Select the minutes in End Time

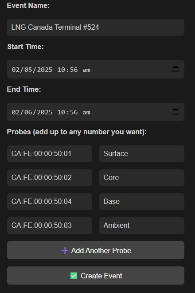74,112
